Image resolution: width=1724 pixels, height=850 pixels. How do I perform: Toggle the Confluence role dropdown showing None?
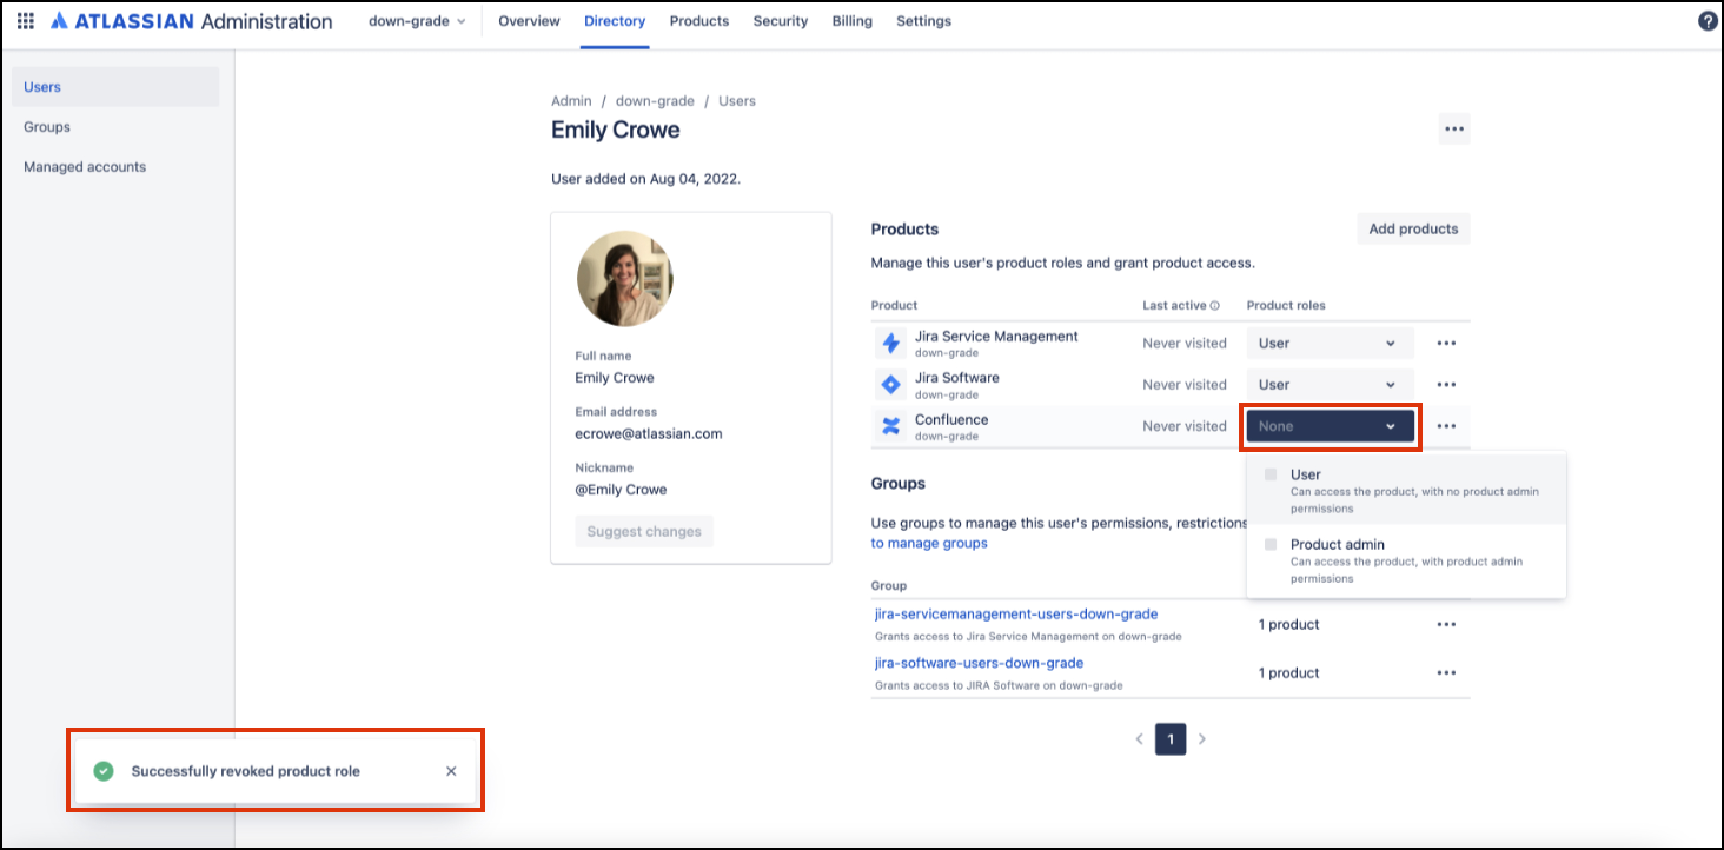tap(1330, 426)
